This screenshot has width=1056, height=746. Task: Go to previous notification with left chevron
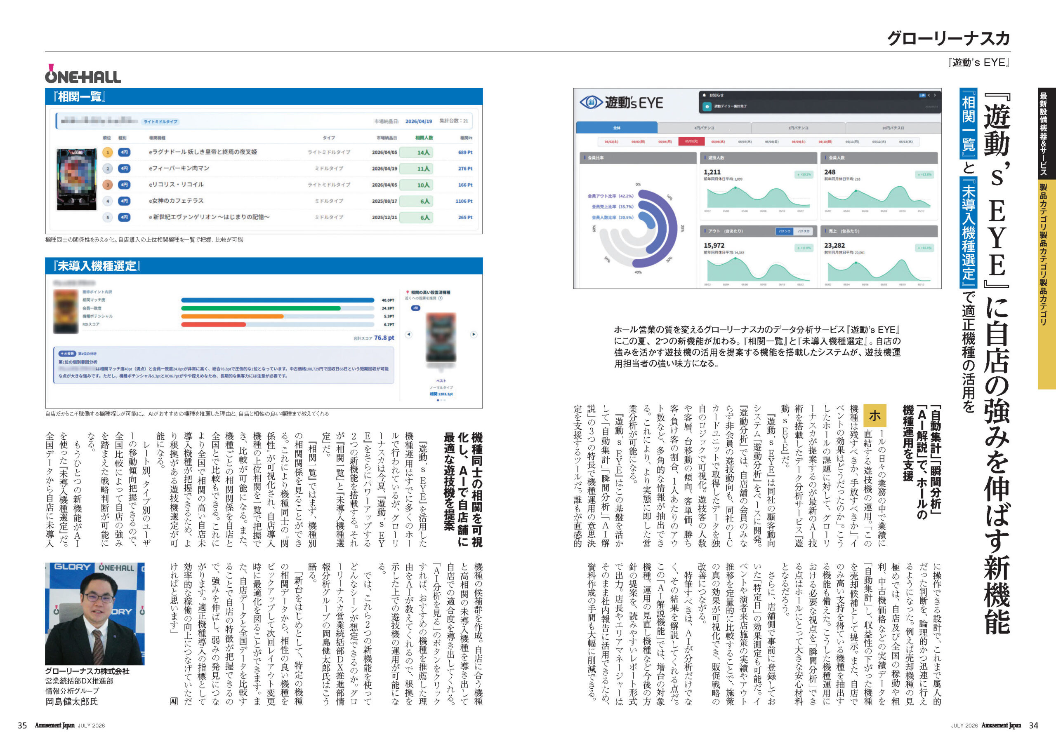(x=929, y=95)
